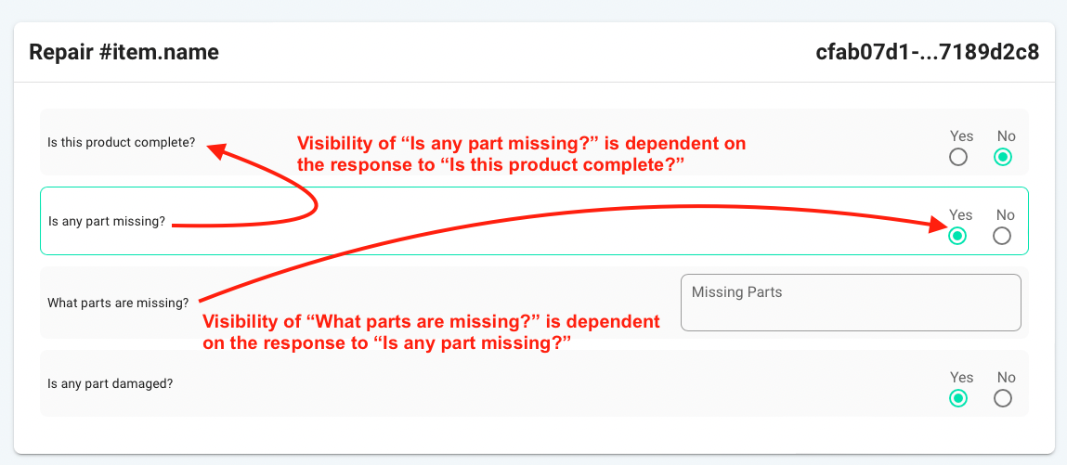Choose No radio for "Is any part missing?"

pyautogui.click(x=1002, y=236)
